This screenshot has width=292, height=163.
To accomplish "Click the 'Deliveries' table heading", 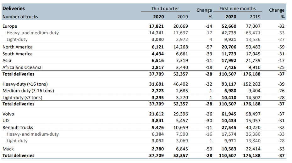I will (x=14, y=8).
